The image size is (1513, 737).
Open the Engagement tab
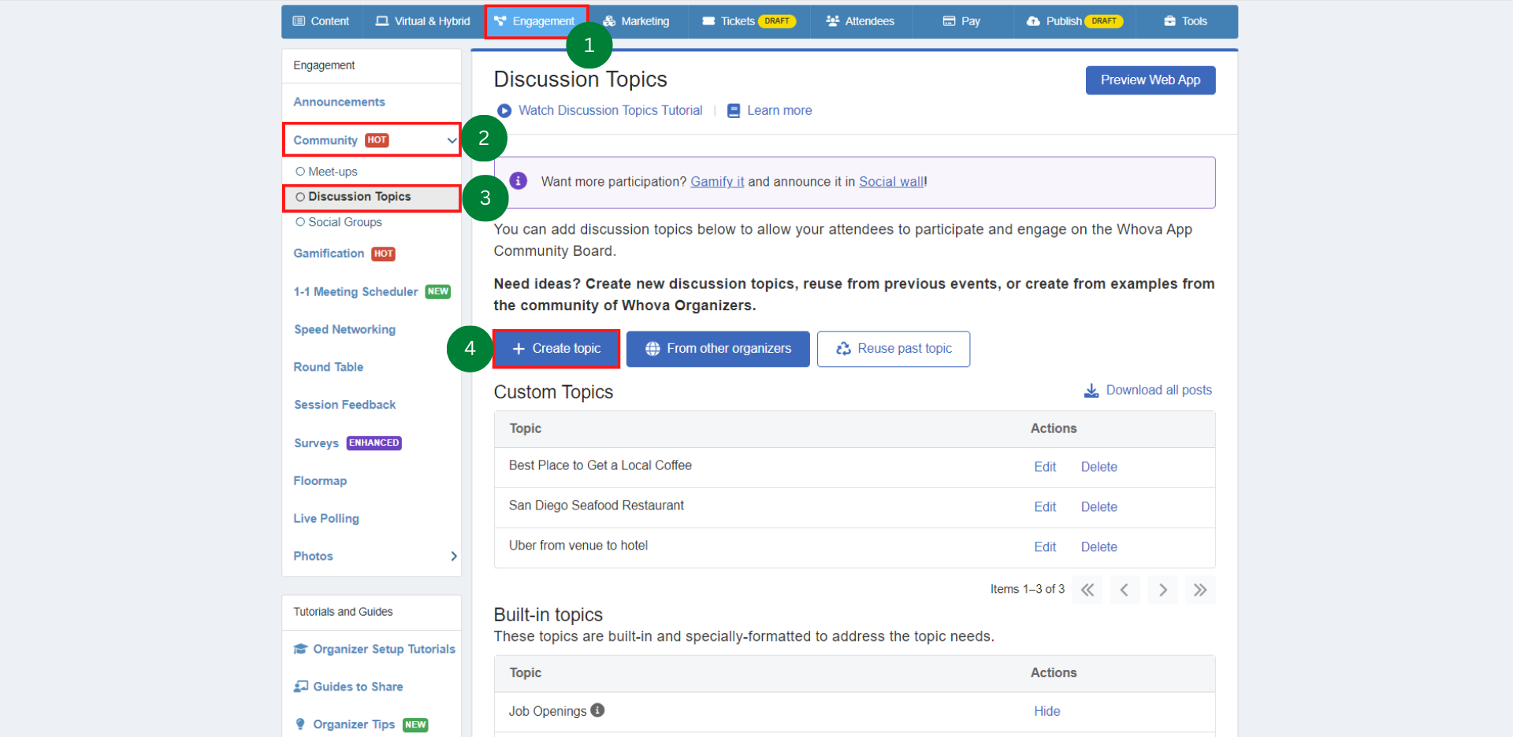click(x=536, y=21)
